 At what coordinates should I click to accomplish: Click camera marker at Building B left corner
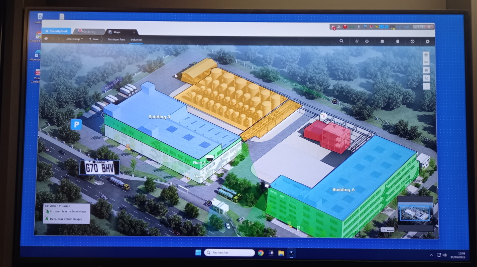pos(104,115)
